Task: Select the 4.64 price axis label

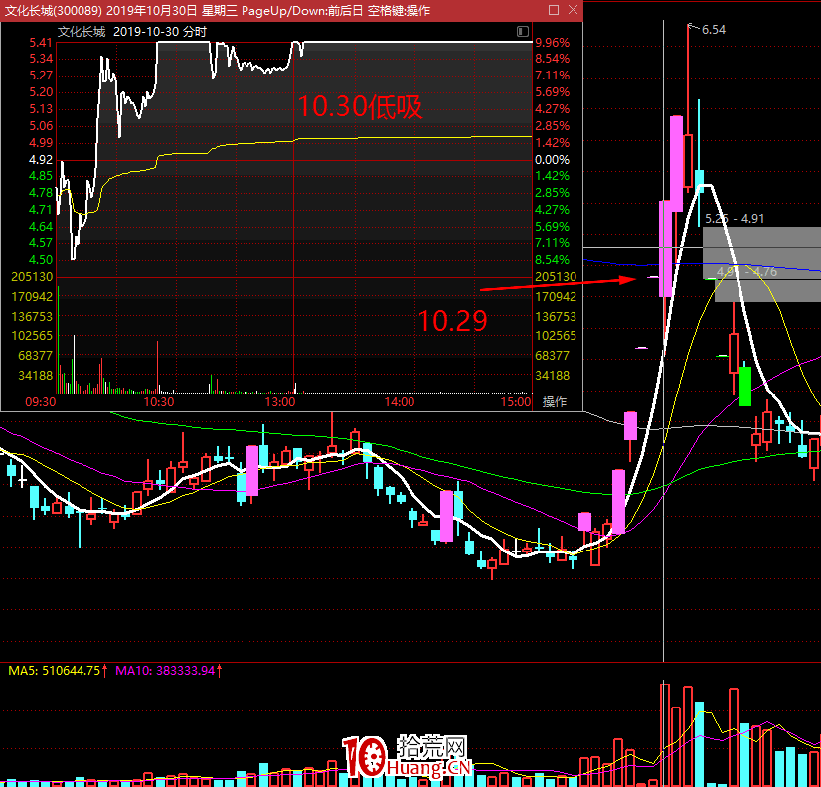Action: [41, 227]
